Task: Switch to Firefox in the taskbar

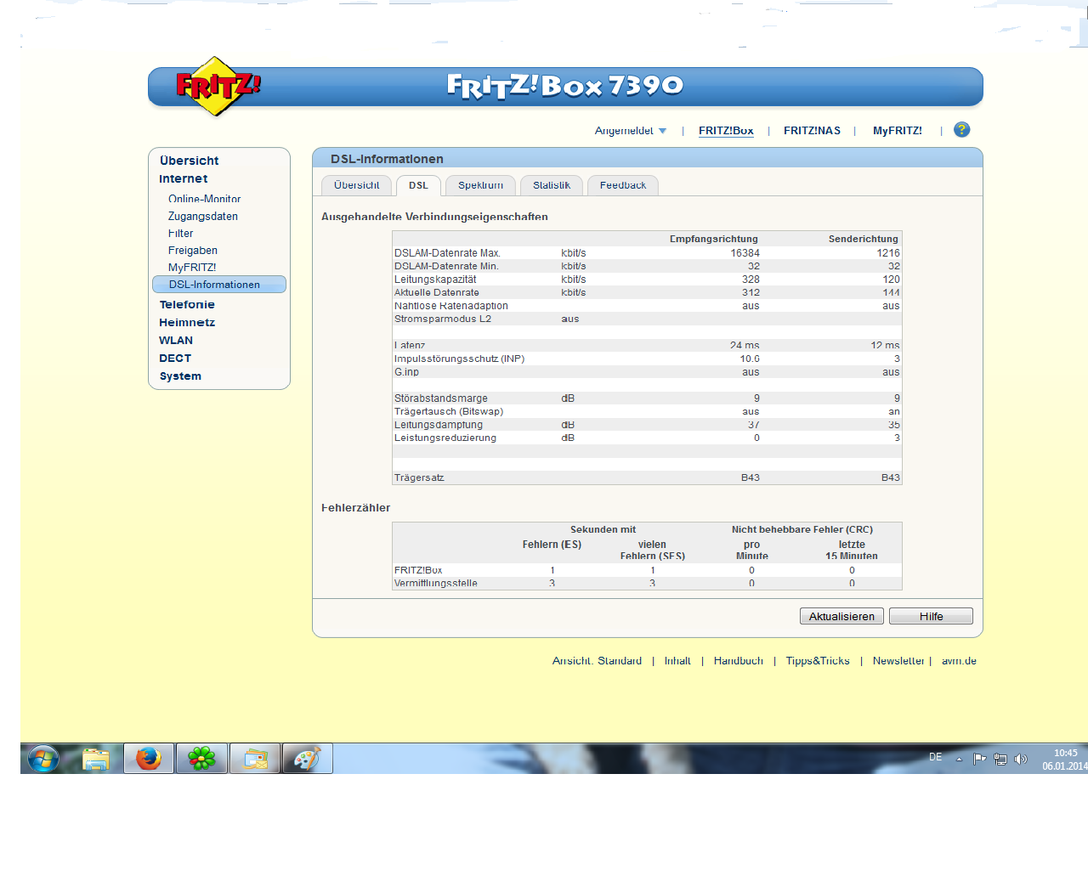Action: pos(149,759)
